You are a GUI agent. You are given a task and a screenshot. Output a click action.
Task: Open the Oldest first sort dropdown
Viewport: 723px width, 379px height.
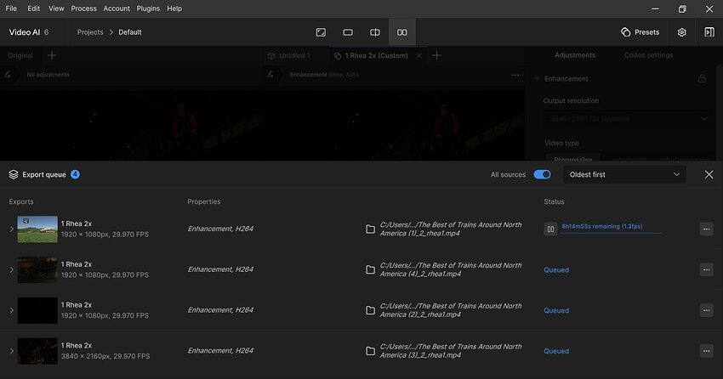tap(625, 174)
